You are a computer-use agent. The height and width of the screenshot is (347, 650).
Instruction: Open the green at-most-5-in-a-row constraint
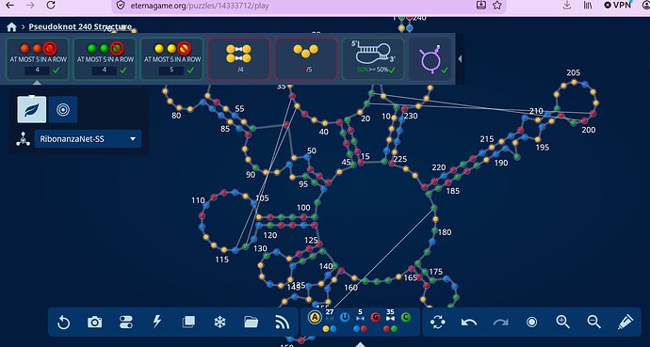[105, 58]
